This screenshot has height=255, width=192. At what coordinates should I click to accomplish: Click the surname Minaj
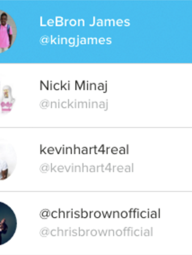click(x=91, y=86)
